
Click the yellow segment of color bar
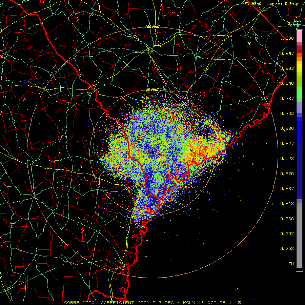(x=299, y=66)
